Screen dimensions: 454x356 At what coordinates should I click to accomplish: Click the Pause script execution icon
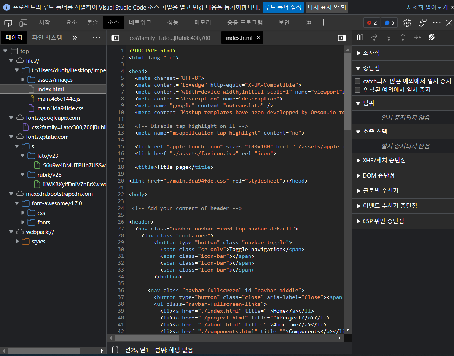point(360,37)
